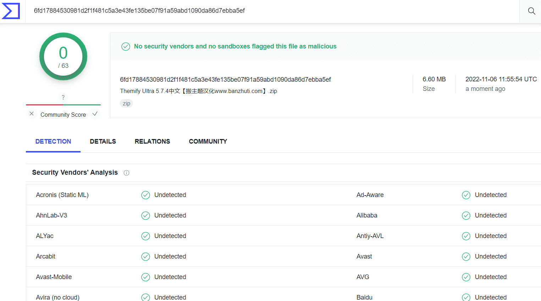
Task: Click the 2022-11-06 11:55:54 UTC timestamp
Action: (x=501, y=79)
